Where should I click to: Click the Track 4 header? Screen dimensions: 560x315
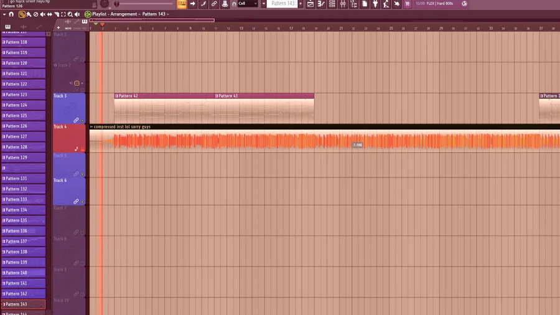(69, 139)
